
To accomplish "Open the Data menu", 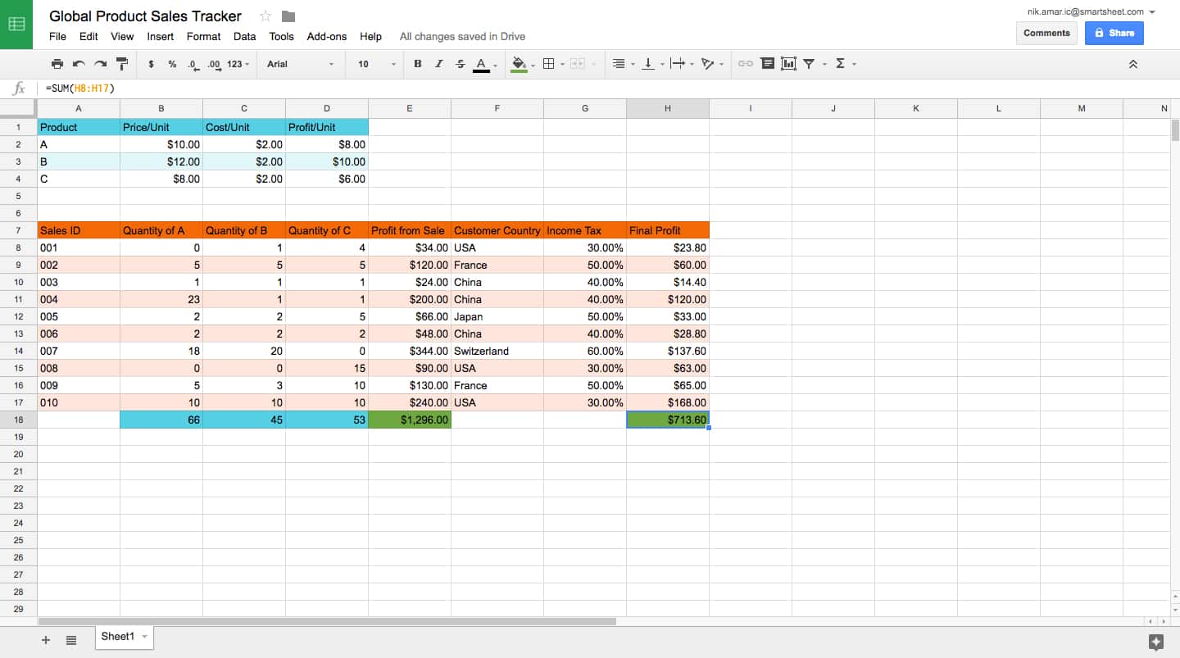I will (244, 36).
